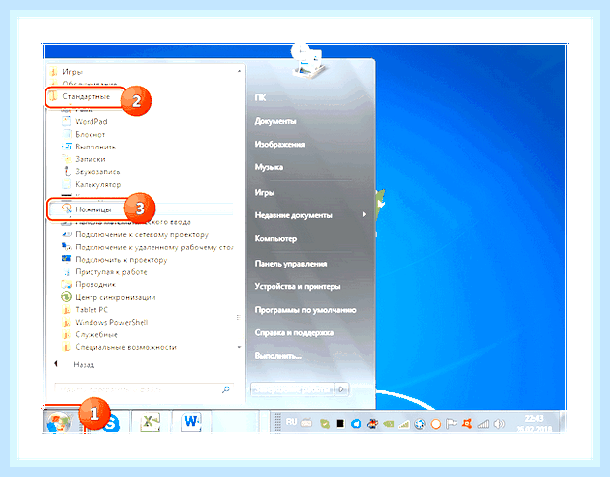Open Панель управления

pos(290,264)
